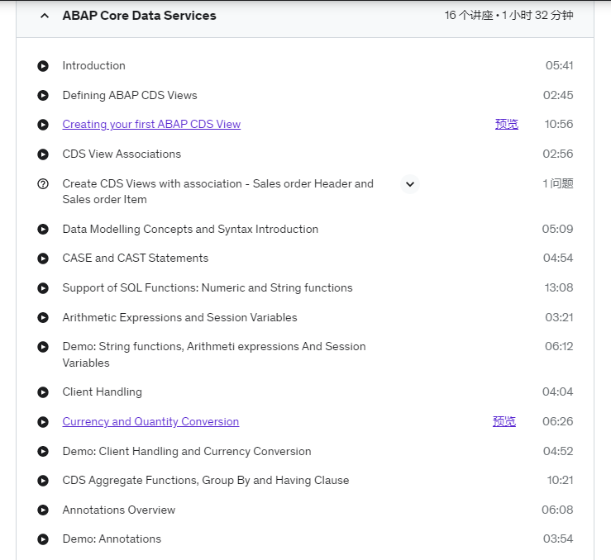Click the 1 问题 quiz count label
611x560 pixels.
[x=558, y=183]
